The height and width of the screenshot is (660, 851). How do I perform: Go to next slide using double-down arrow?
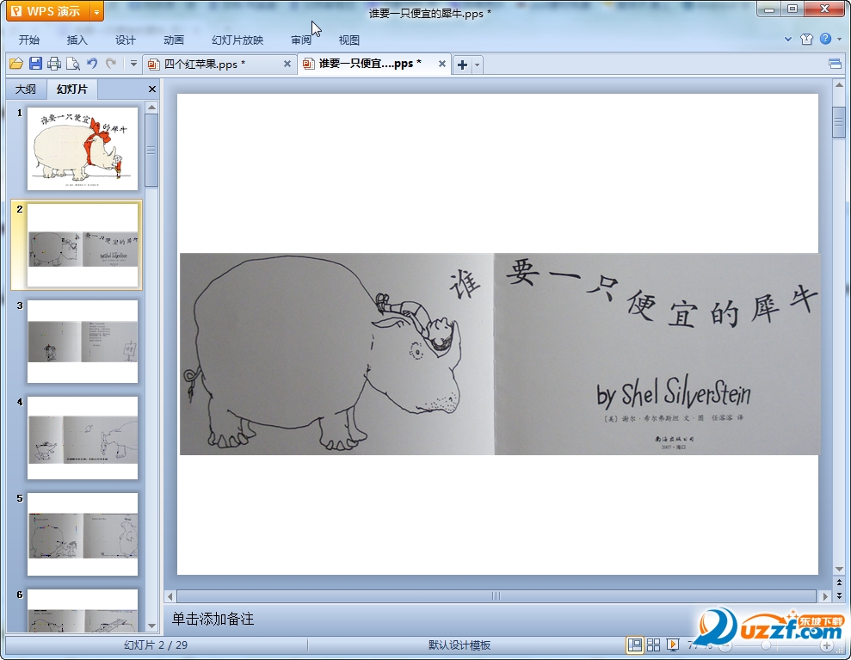[x=839, y=595]
